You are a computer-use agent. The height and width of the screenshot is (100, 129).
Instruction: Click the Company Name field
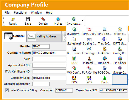pos(49,53)
